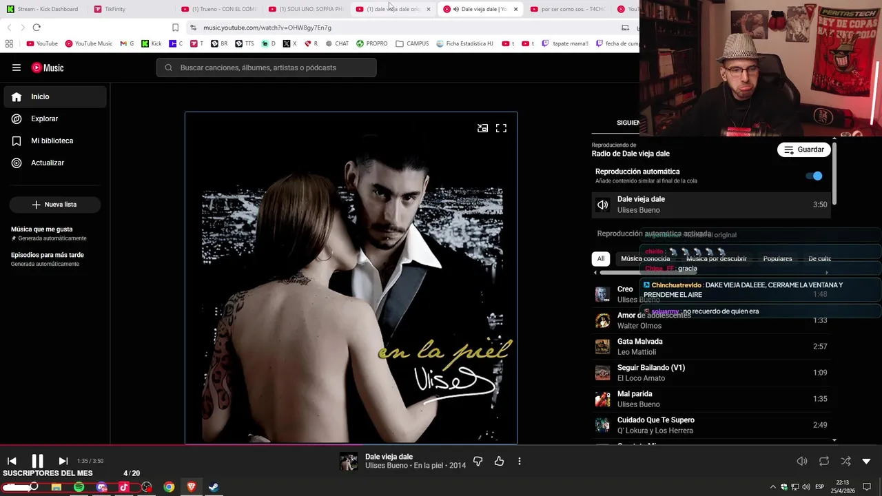Play Gata Malvada by Leo Mattioli
882x496 pixels.
(711, 347)
